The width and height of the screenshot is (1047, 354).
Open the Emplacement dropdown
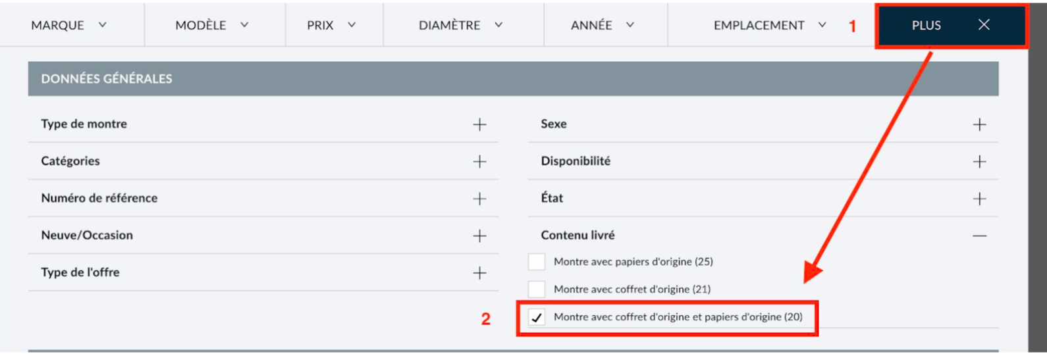click(770, 25)
